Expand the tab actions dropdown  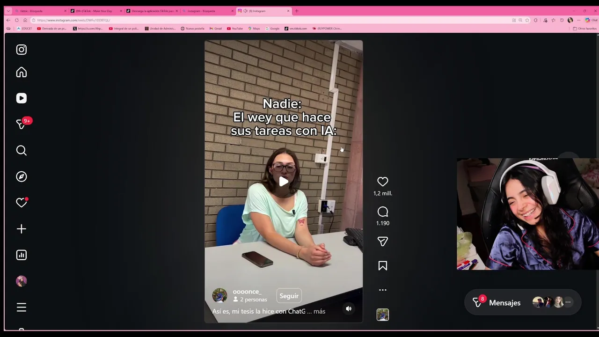pos(8,11)
